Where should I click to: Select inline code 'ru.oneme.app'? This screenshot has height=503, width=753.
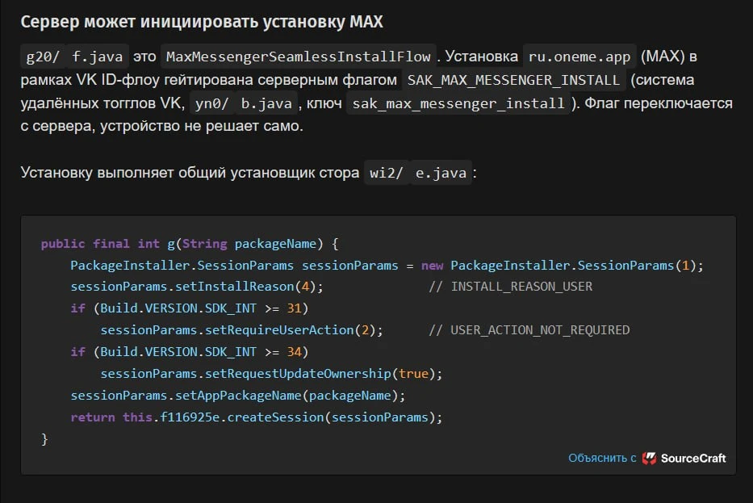579,57
